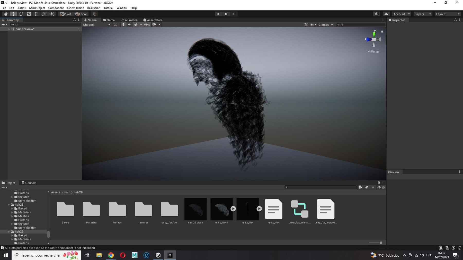463x260 pixels.
Task: Open hair preview scene options menu
Action: coord(79,29)
